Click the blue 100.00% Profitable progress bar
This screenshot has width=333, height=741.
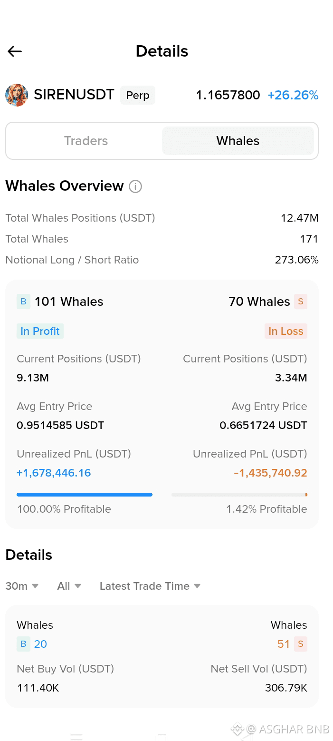coord(85,495)
